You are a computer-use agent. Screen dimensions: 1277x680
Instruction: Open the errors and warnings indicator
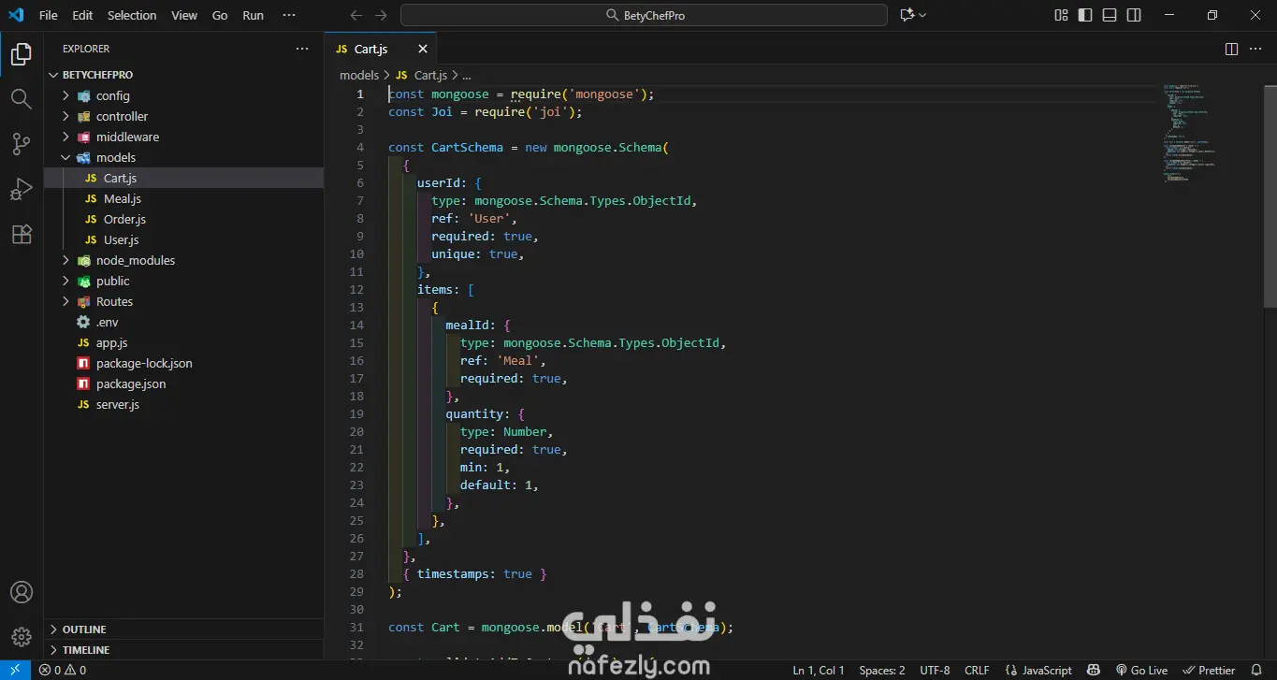pos(63,670)
